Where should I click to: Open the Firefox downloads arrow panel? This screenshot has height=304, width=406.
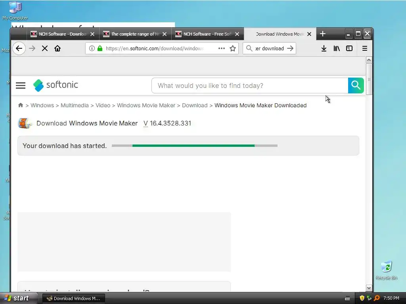[324, 48]
